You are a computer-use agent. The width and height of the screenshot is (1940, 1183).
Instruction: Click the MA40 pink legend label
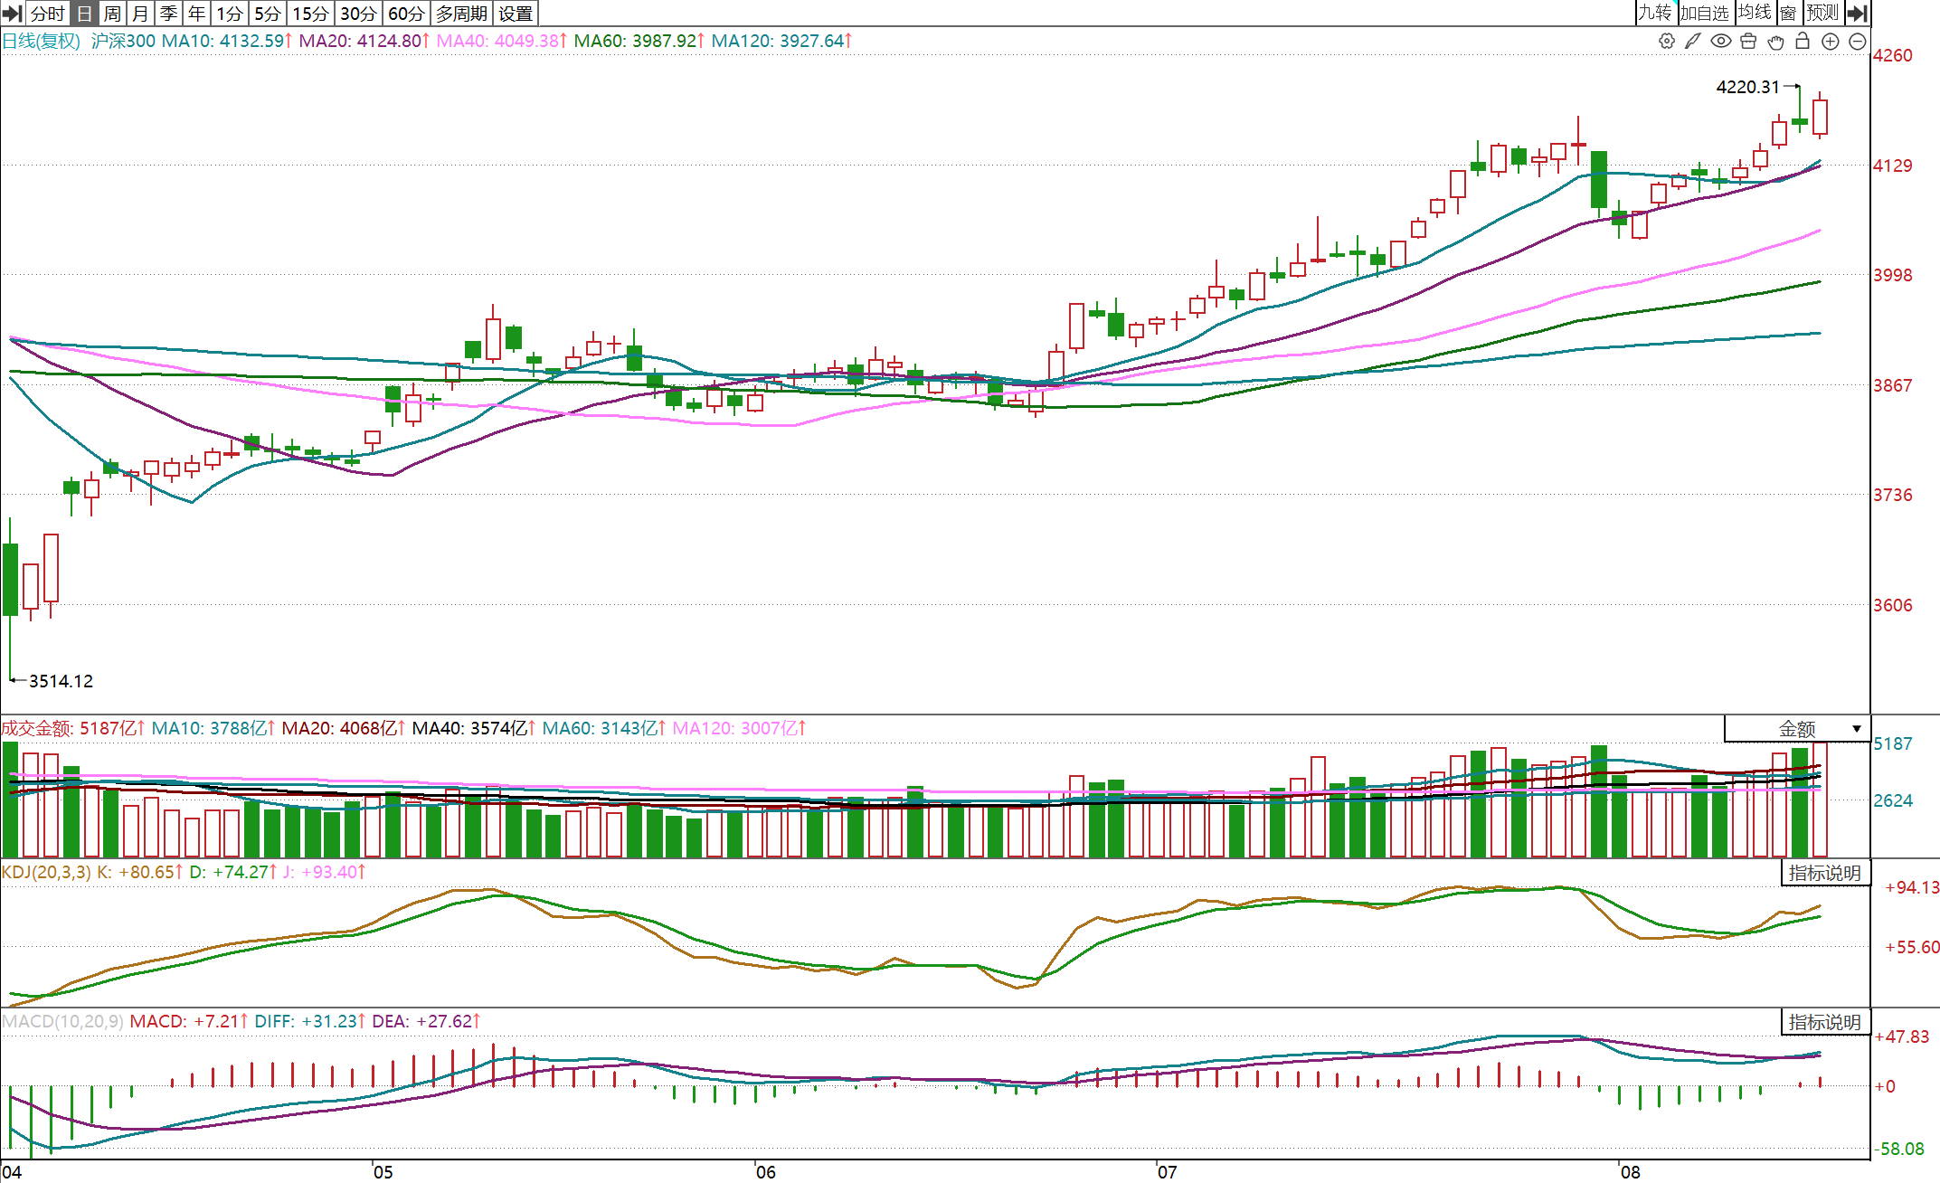(501, 41)
